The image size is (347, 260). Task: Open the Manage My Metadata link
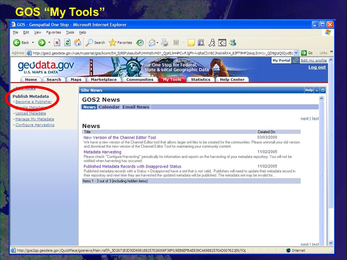[35, 119]
